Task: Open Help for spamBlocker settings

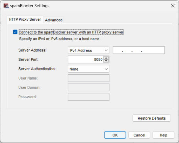Action: click(x=163, y=135)
